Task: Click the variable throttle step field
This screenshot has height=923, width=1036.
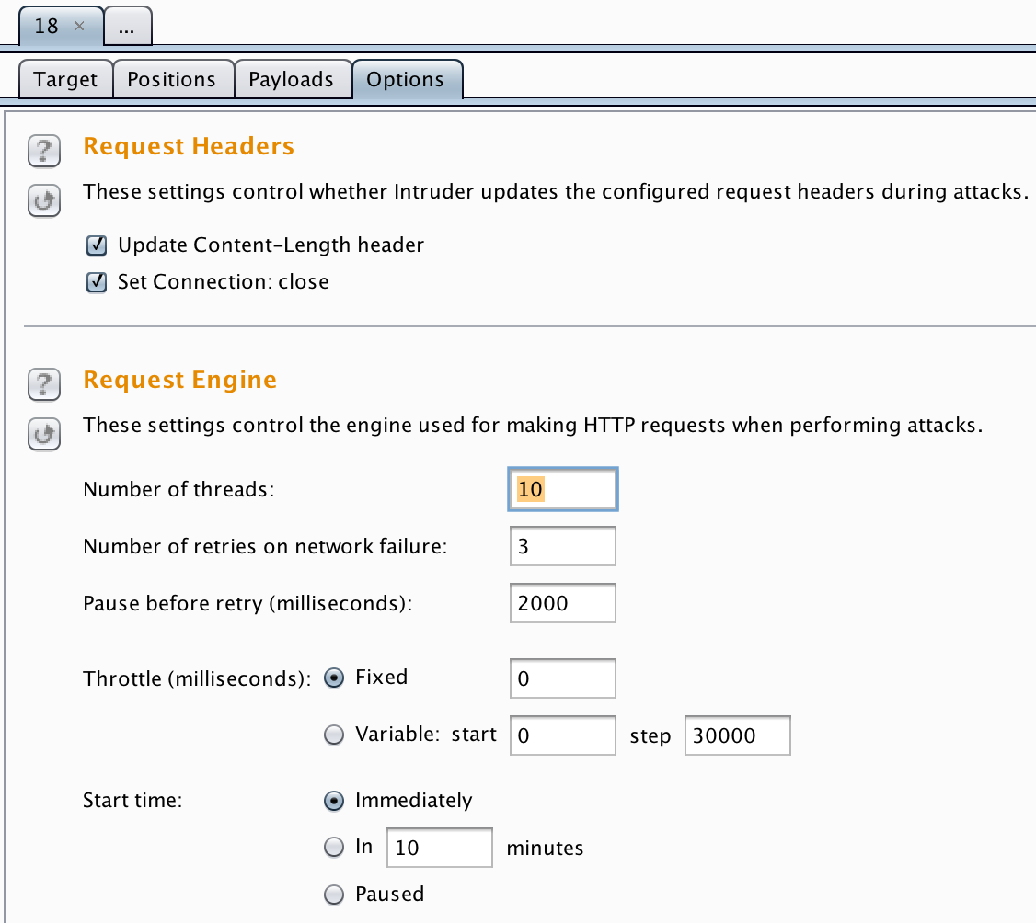Action: click(737, 735)
